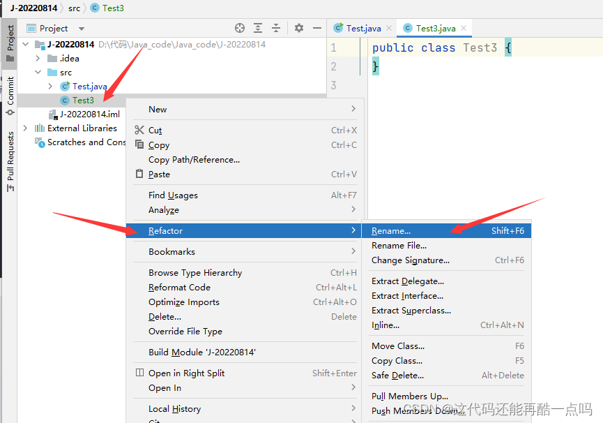Click the Open in Right Split icon

coord(139,373)
